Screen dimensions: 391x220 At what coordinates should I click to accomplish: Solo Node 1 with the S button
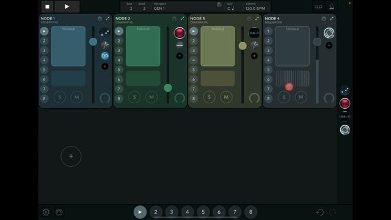60,97
